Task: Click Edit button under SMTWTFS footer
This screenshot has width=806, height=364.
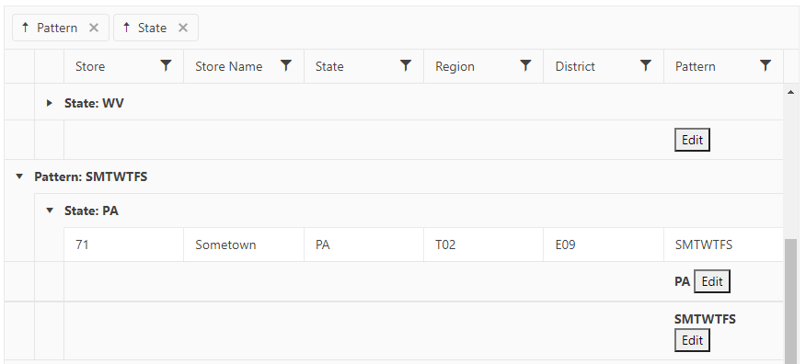Action: tap(692, 340)
